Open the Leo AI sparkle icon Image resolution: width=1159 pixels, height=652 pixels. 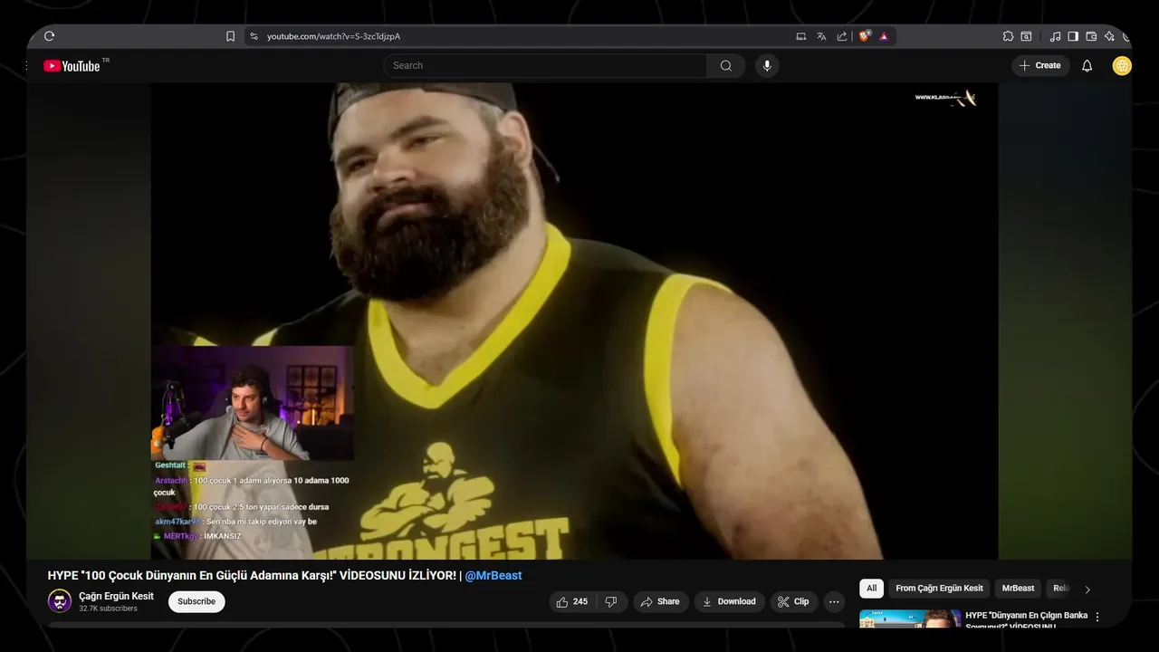pyautogui.click(x=1109, y=36)
